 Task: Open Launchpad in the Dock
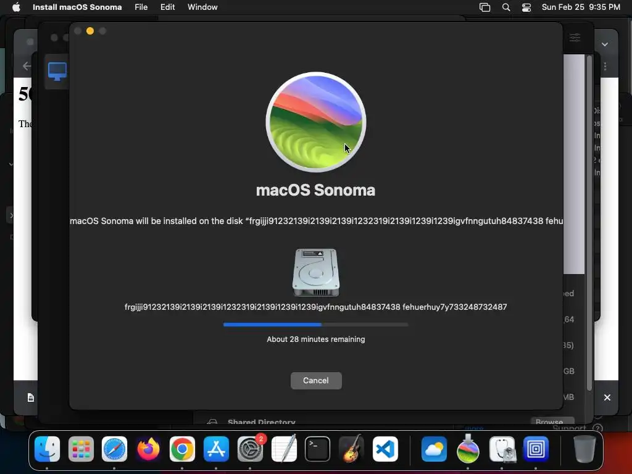pos(81,449)
